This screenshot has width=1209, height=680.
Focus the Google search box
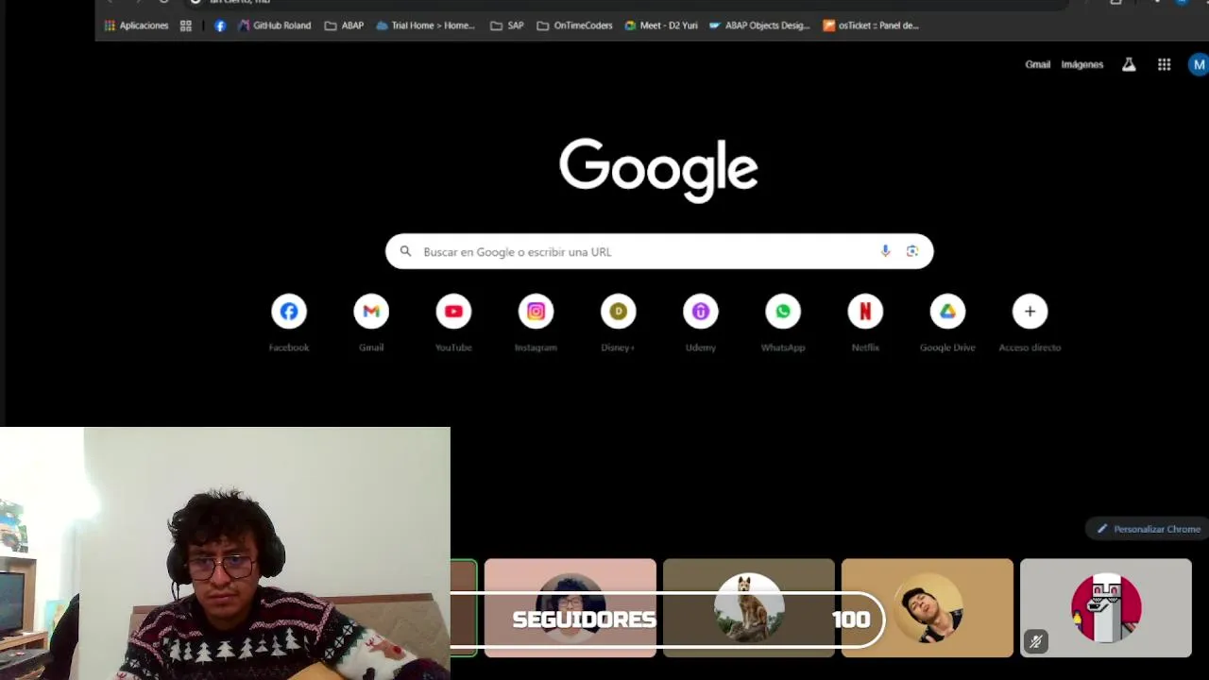(x=659, y=251)
